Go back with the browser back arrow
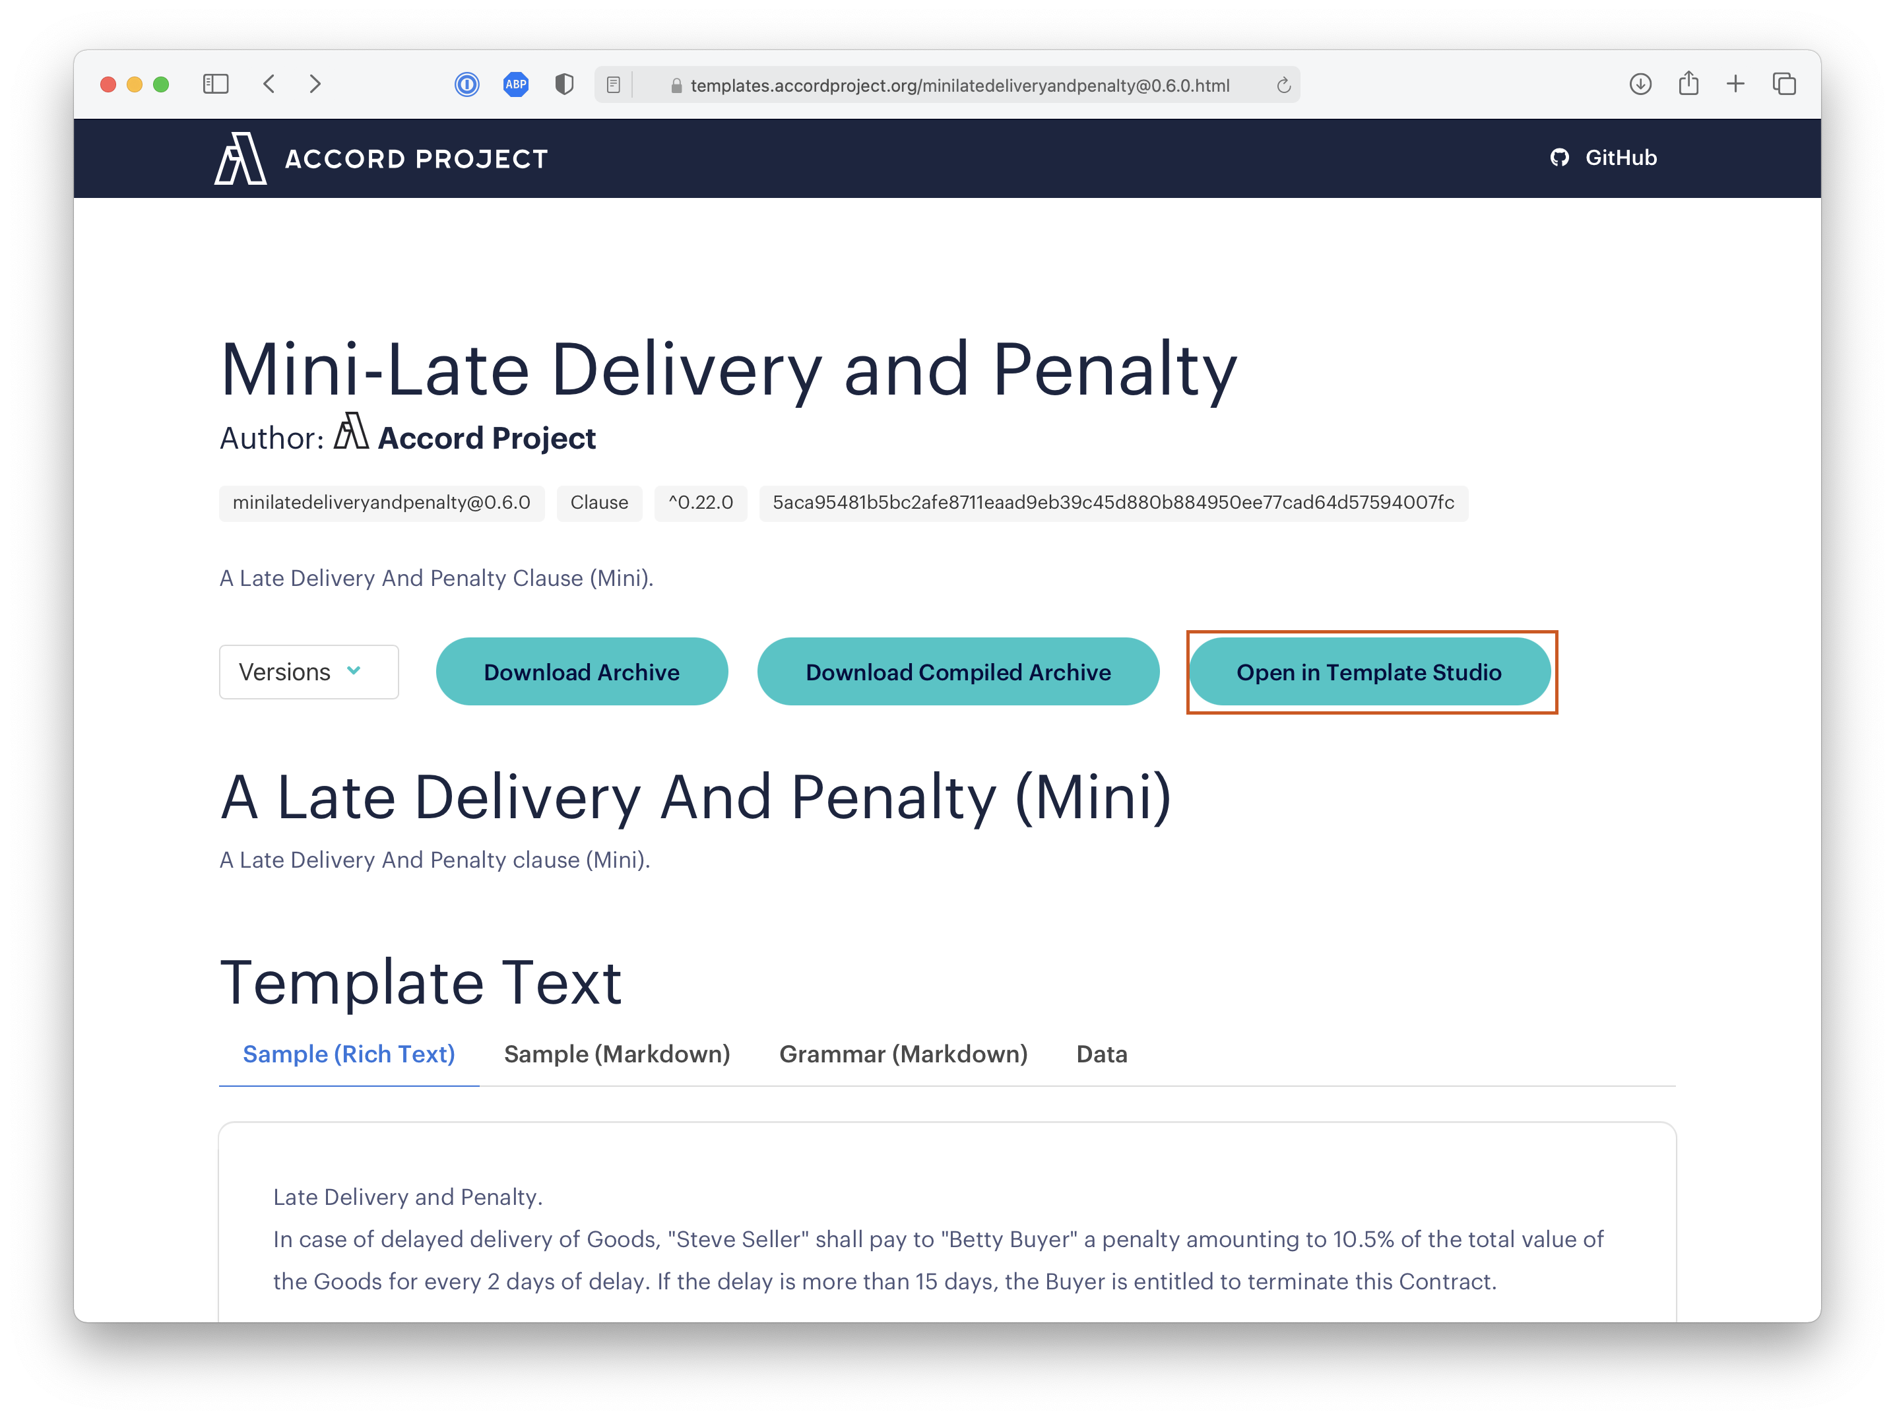This screenshot has height=1420, width=1895. (269, 84)
